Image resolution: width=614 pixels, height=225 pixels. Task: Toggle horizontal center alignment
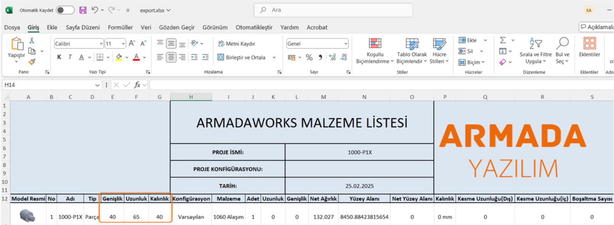pyautogui.click(x=171, y=57)
